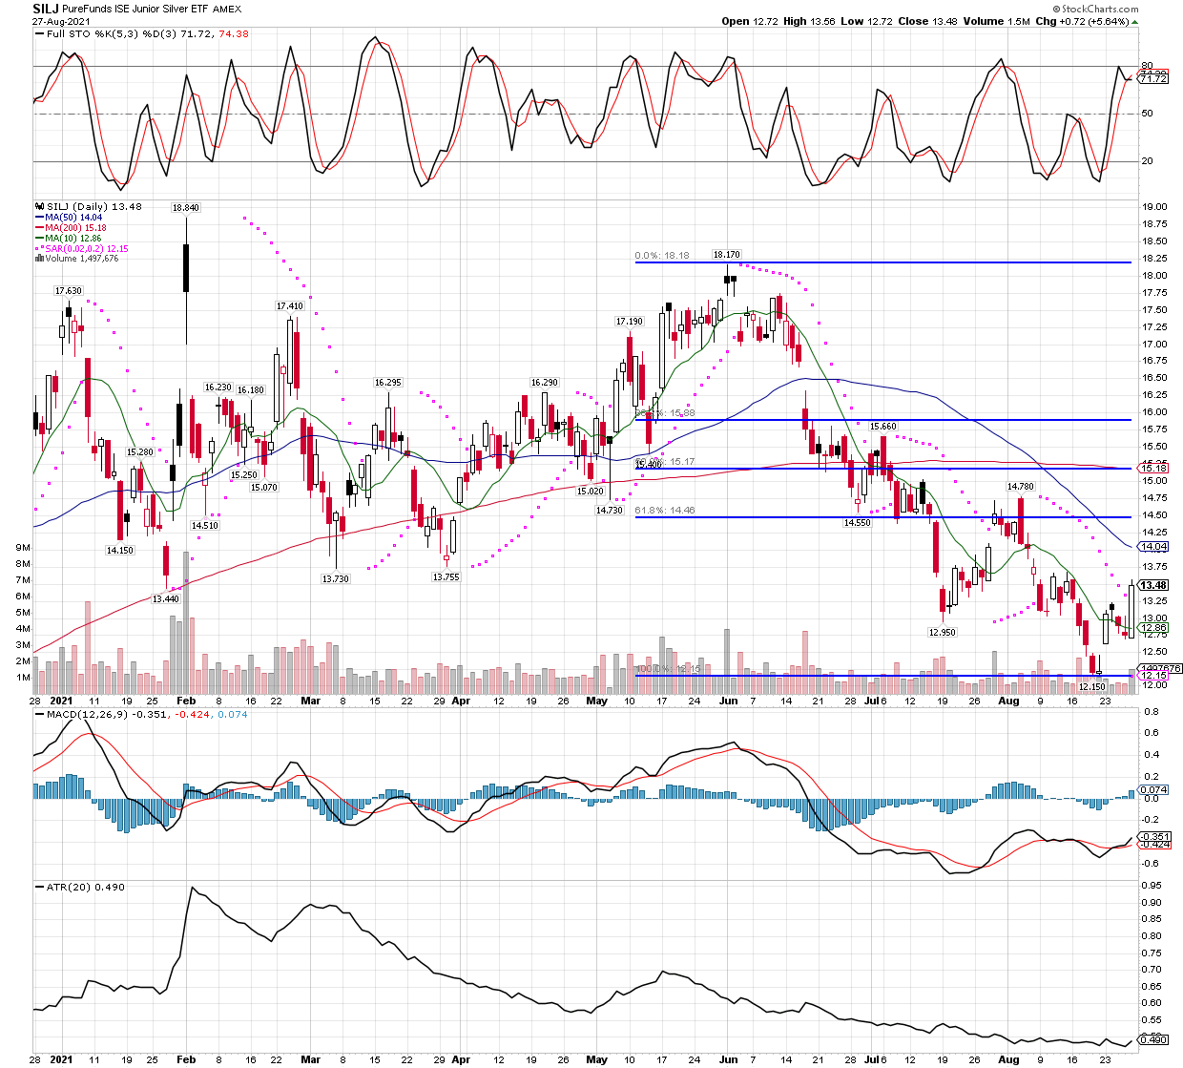Click the 18.170 June peak label
The height and width of the screenshot is (1068, 1183).
[x=727, y=255]
